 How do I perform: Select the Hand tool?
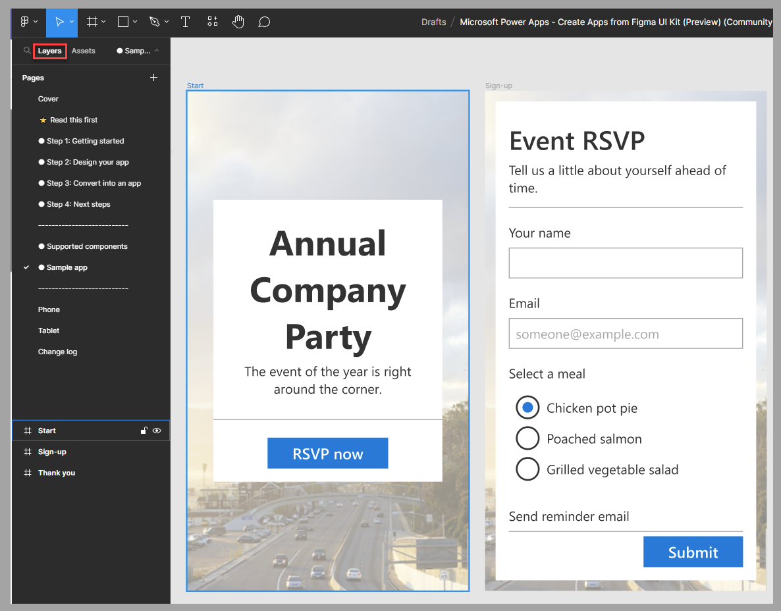[238, 22]
